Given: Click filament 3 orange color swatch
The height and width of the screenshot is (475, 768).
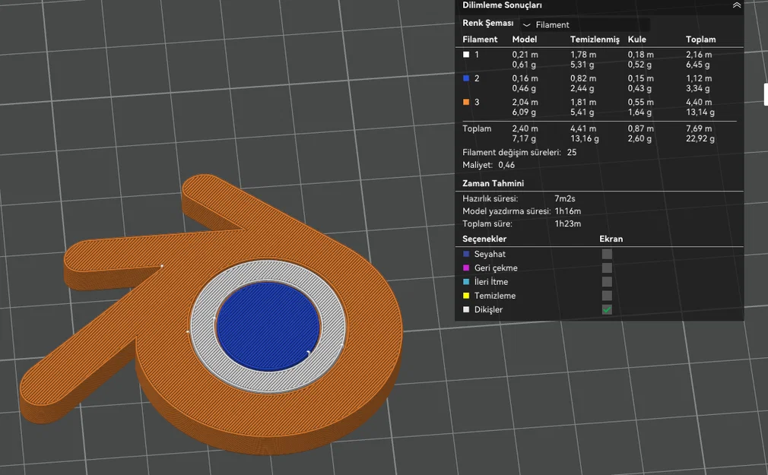Looking at the screenshot, I should (x=466, y=103).
